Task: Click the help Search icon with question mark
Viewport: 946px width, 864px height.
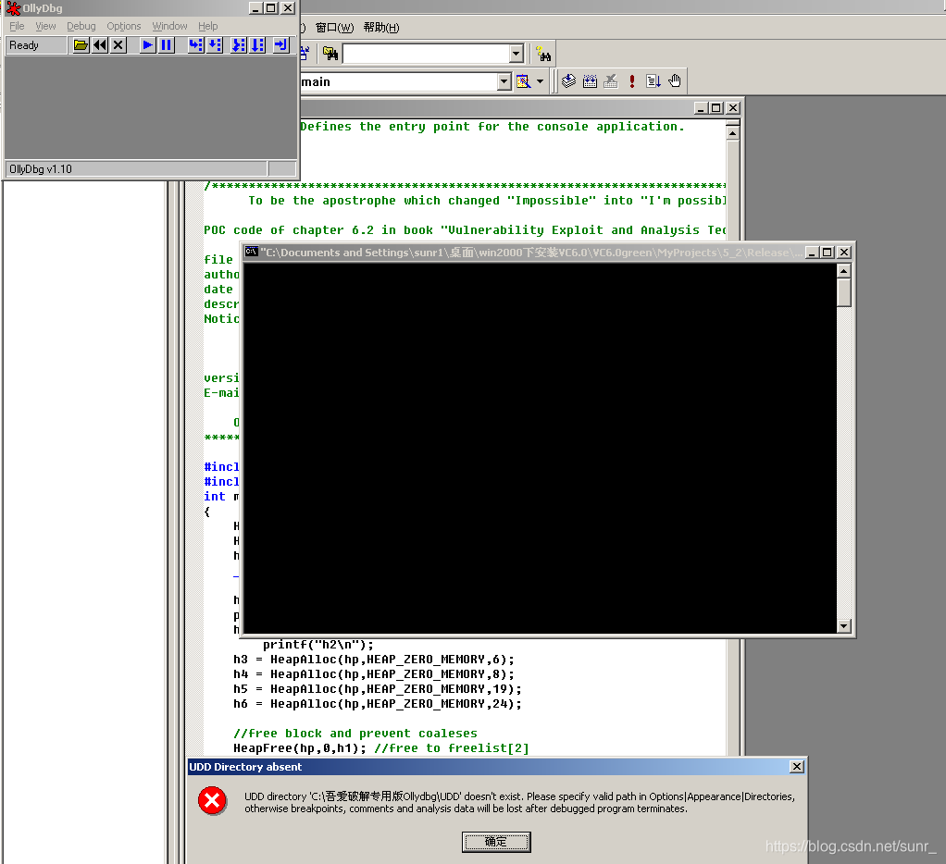Action: 543,54
